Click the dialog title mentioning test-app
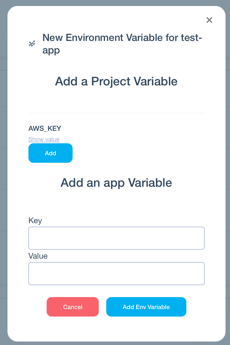 [x=122, y=44]
